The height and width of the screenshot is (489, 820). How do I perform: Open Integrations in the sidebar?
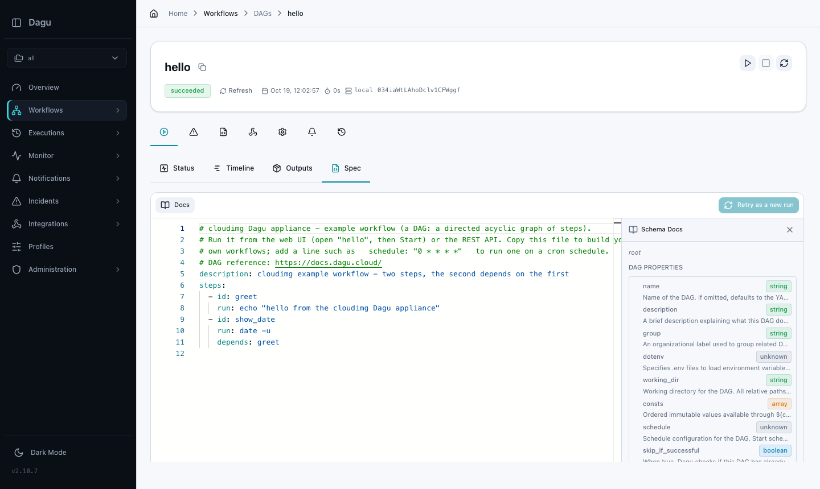(x=67, y=224)
